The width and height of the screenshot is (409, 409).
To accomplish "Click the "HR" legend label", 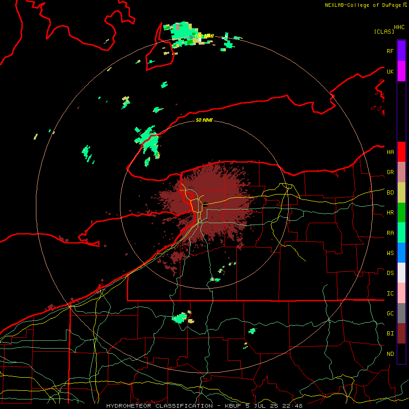I will 390,213.
